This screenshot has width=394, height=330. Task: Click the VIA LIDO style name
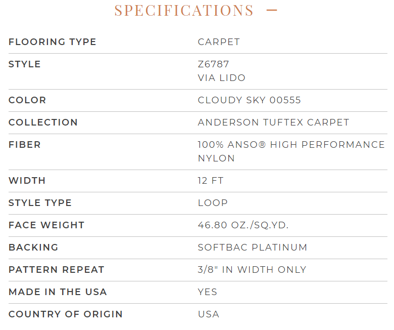coord(222,78)
